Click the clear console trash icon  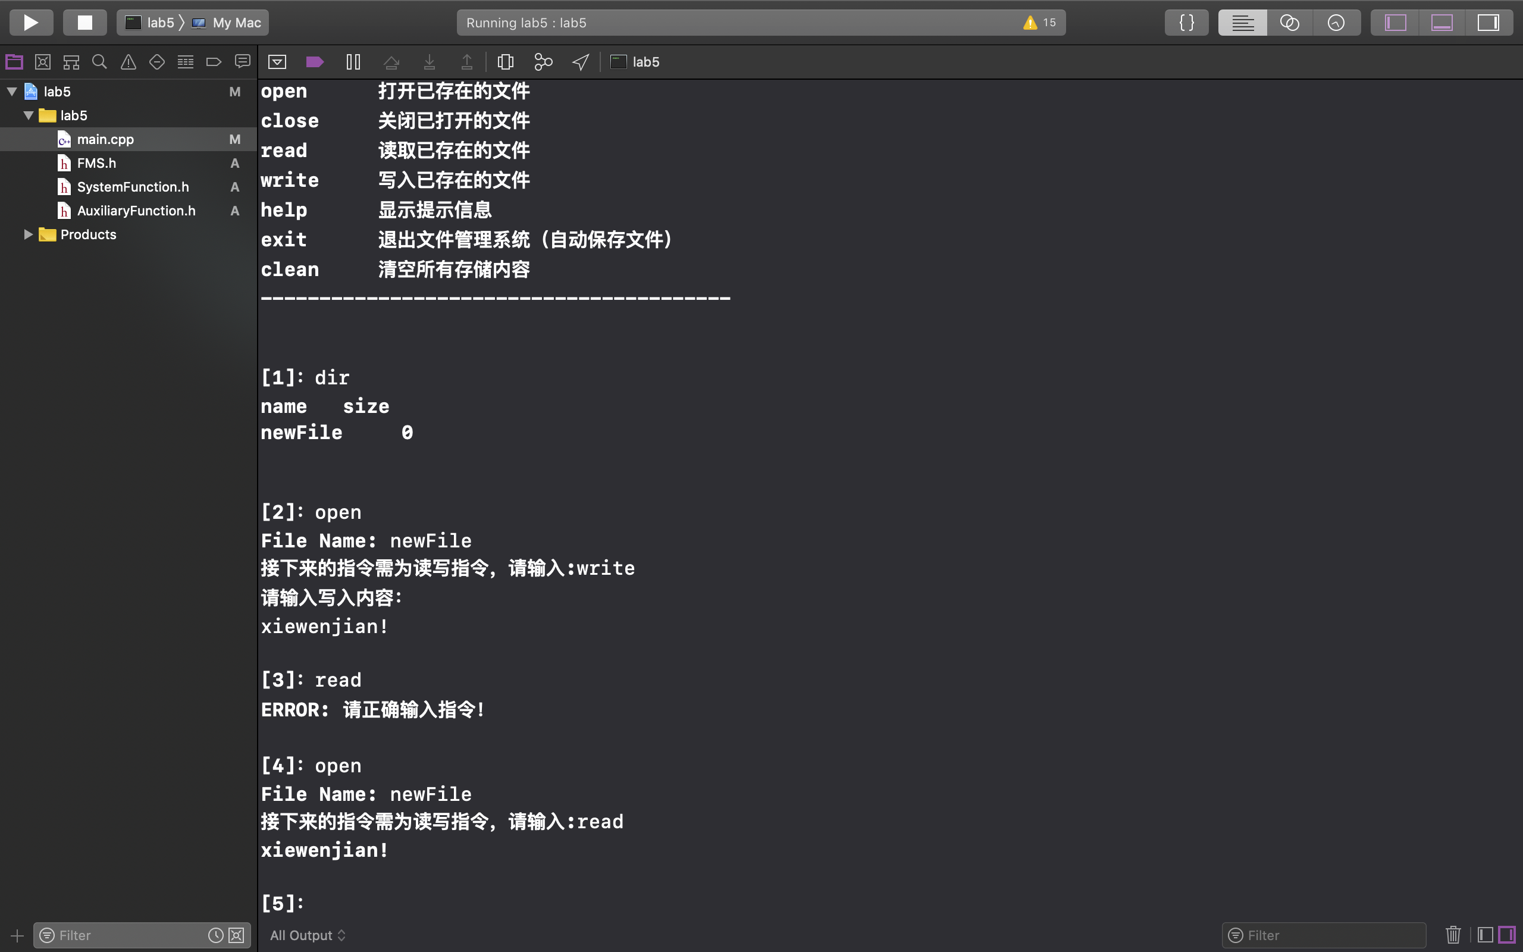pyautogui.click(x=1452, y=935)
